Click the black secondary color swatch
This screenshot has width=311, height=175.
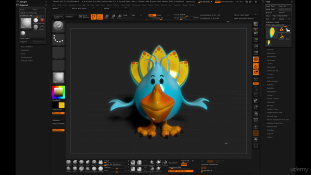coord(55,105)
